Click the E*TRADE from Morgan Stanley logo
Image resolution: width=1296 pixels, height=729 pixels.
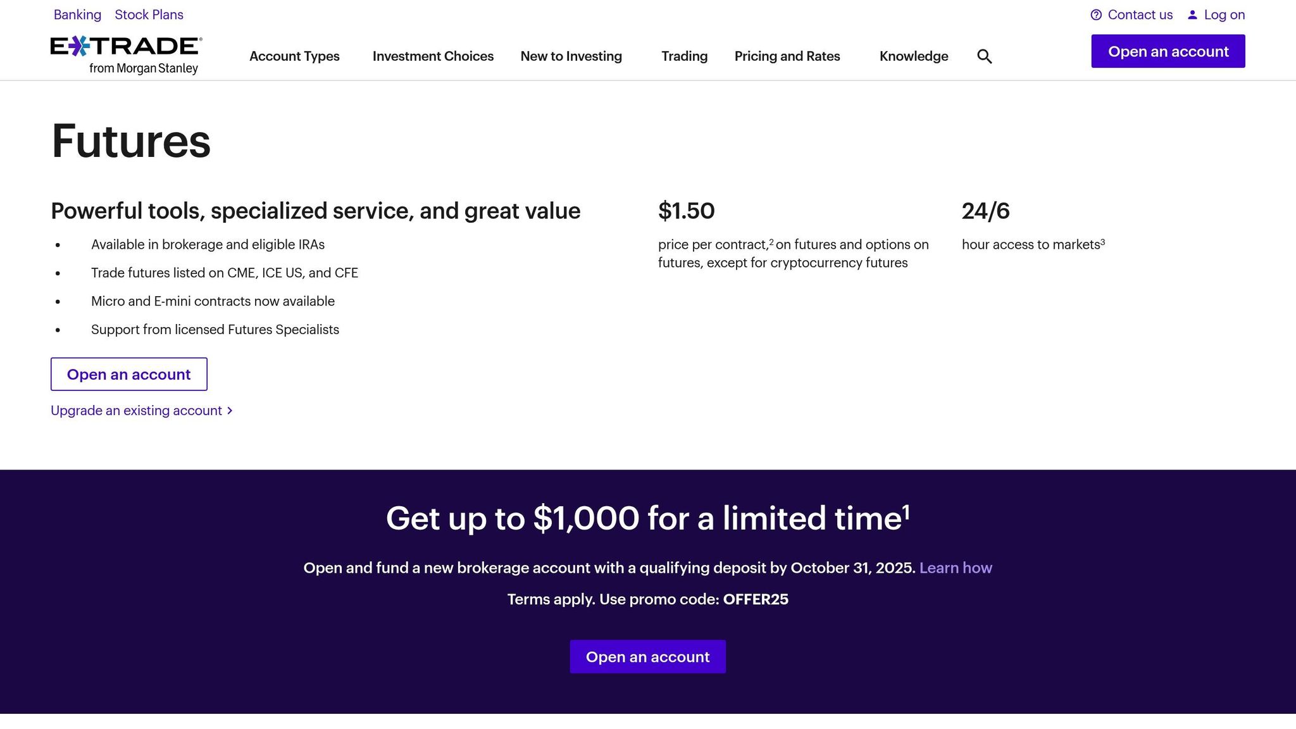(x=126, y=55)
